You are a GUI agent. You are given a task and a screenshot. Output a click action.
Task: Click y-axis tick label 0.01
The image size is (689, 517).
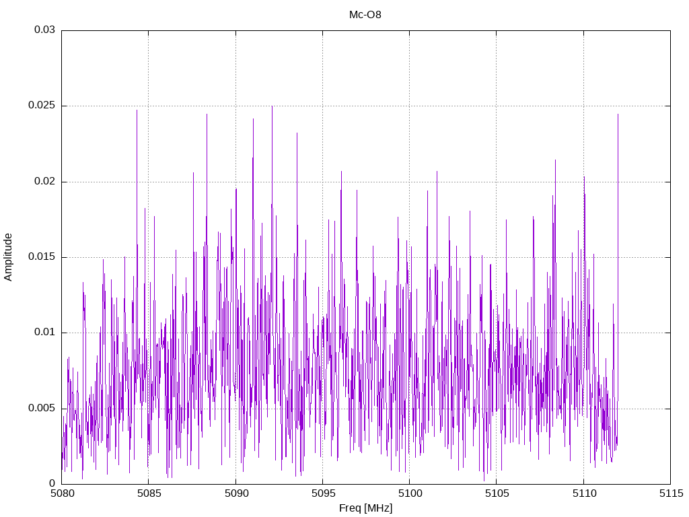click(x=45, y=333)
